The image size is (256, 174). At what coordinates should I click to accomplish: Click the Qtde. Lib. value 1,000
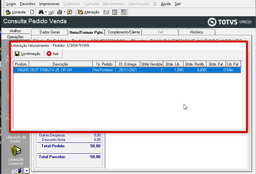click(173, 70)
